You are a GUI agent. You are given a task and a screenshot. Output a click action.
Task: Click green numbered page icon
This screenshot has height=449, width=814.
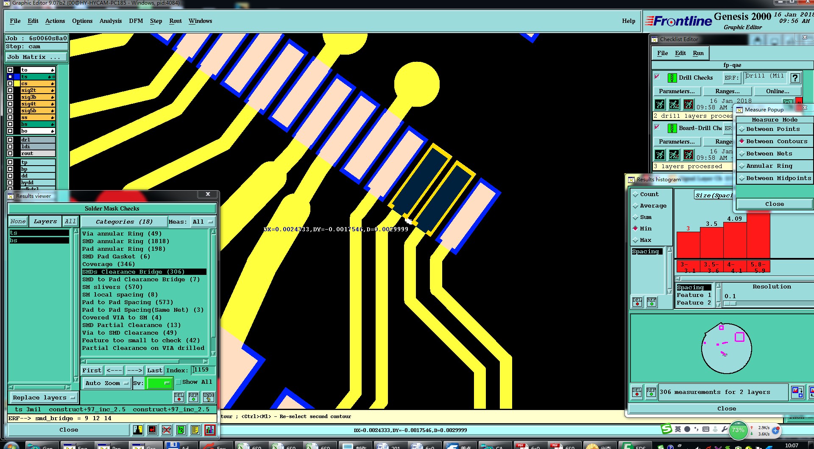(181, 430)
